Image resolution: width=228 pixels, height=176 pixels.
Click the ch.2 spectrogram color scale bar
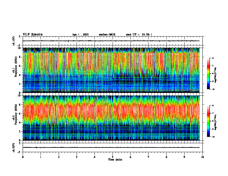pos(208,121)
